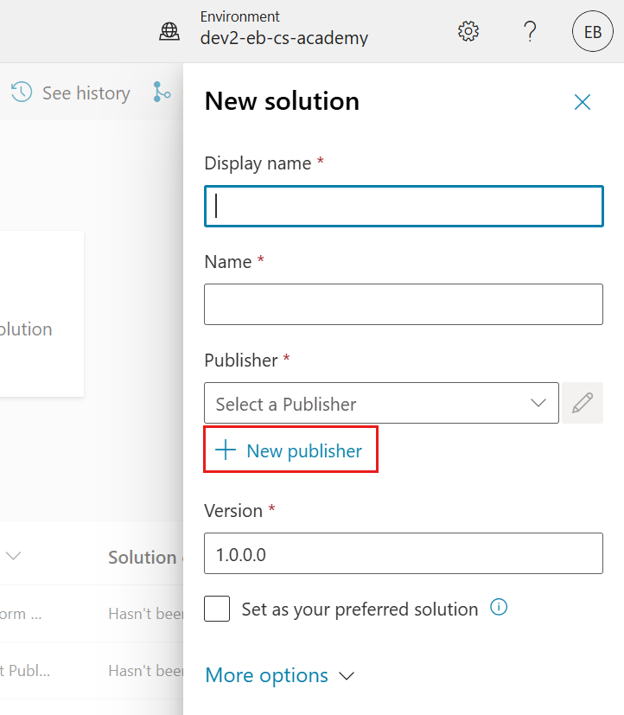Image resolution: width=624 pixels, height=715 pixels.
Task: Click the preferred solution info icon
Action: tap(499, 608)
